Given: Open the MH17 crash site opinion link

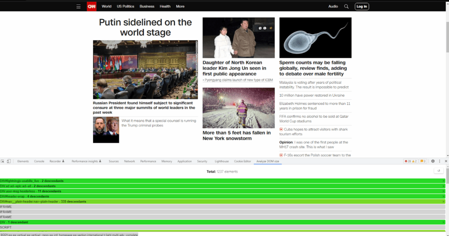Looking at the screenshot, I should click(x=314, y=144).
